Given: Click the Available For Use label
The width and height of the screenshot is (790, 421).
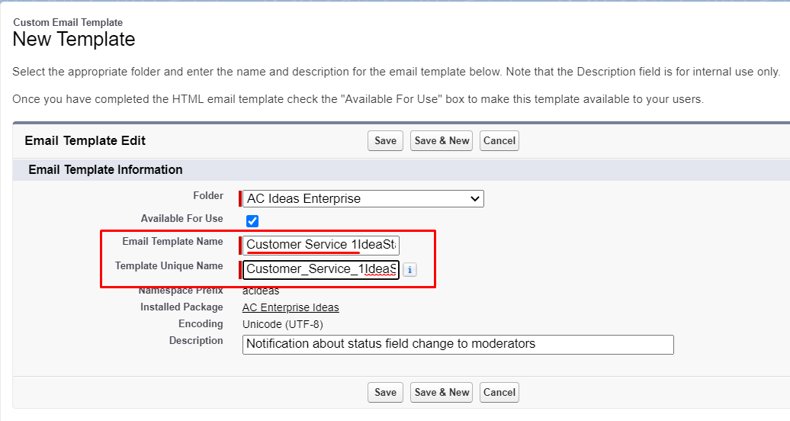Looking at the screenshot, I should point(181,219).
